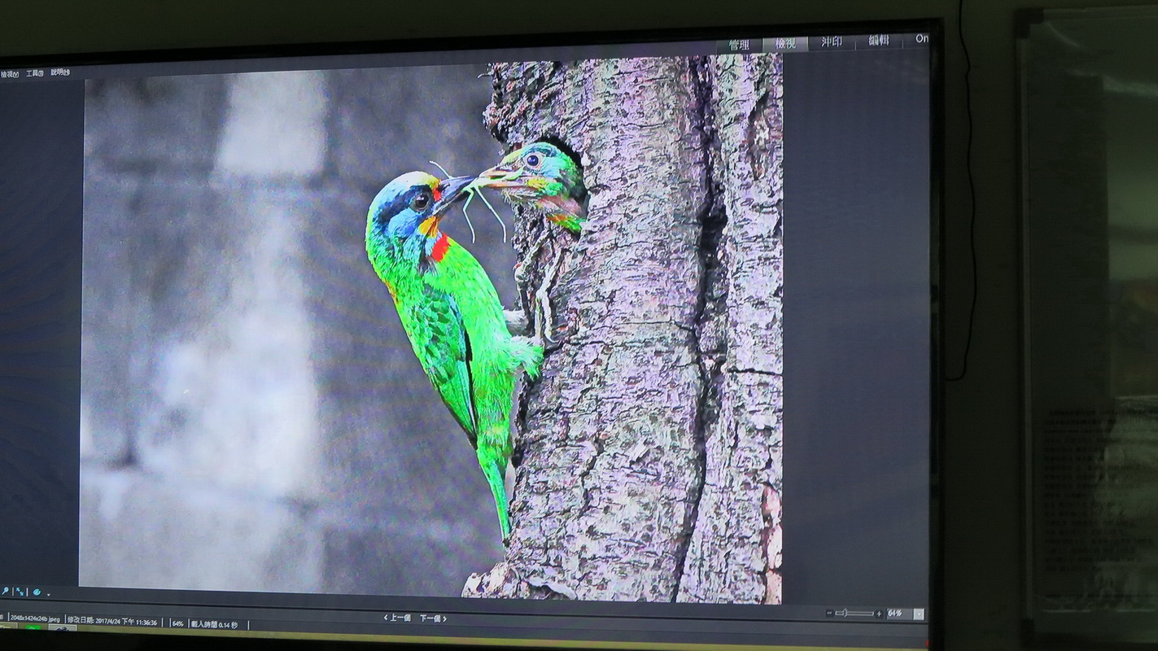Screen dimensions: 1158x651
Task: Click the displayed barbet bird photo
Action: coord(431,330)
